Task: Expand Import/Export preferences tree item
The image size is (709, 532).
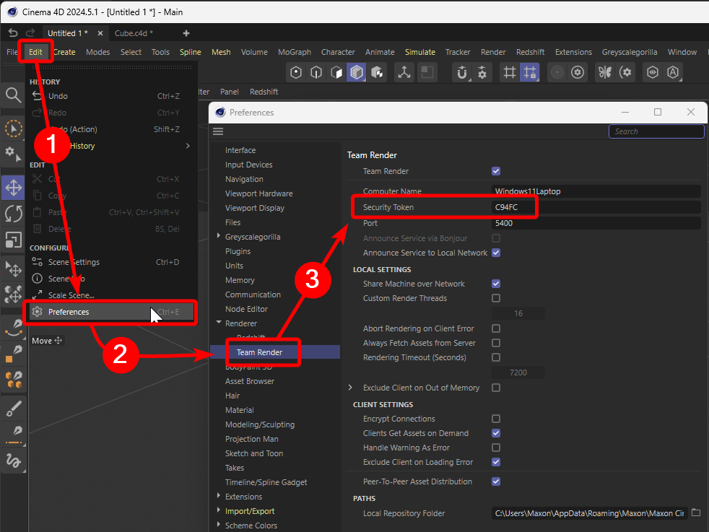Action: tap(218, 510)
